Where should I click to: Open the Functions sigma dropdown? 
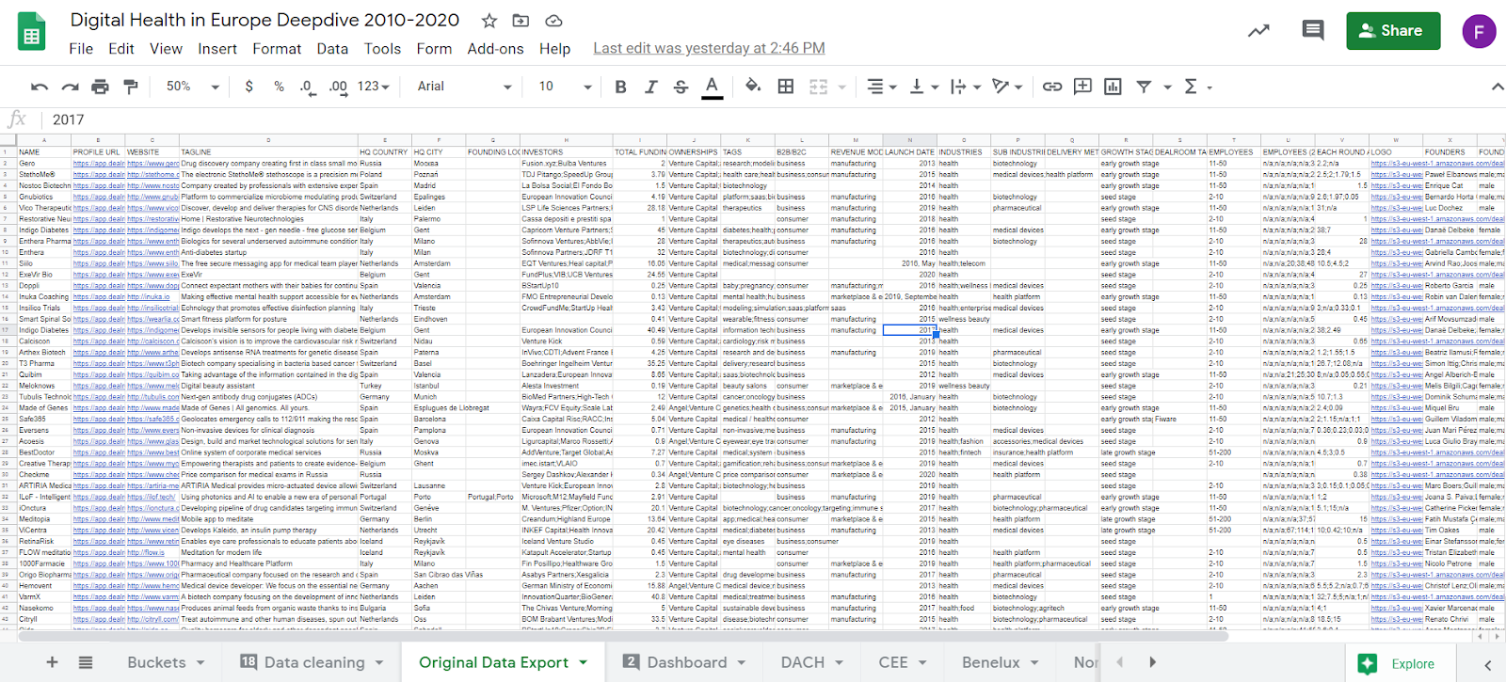[x=1196, y=87]
